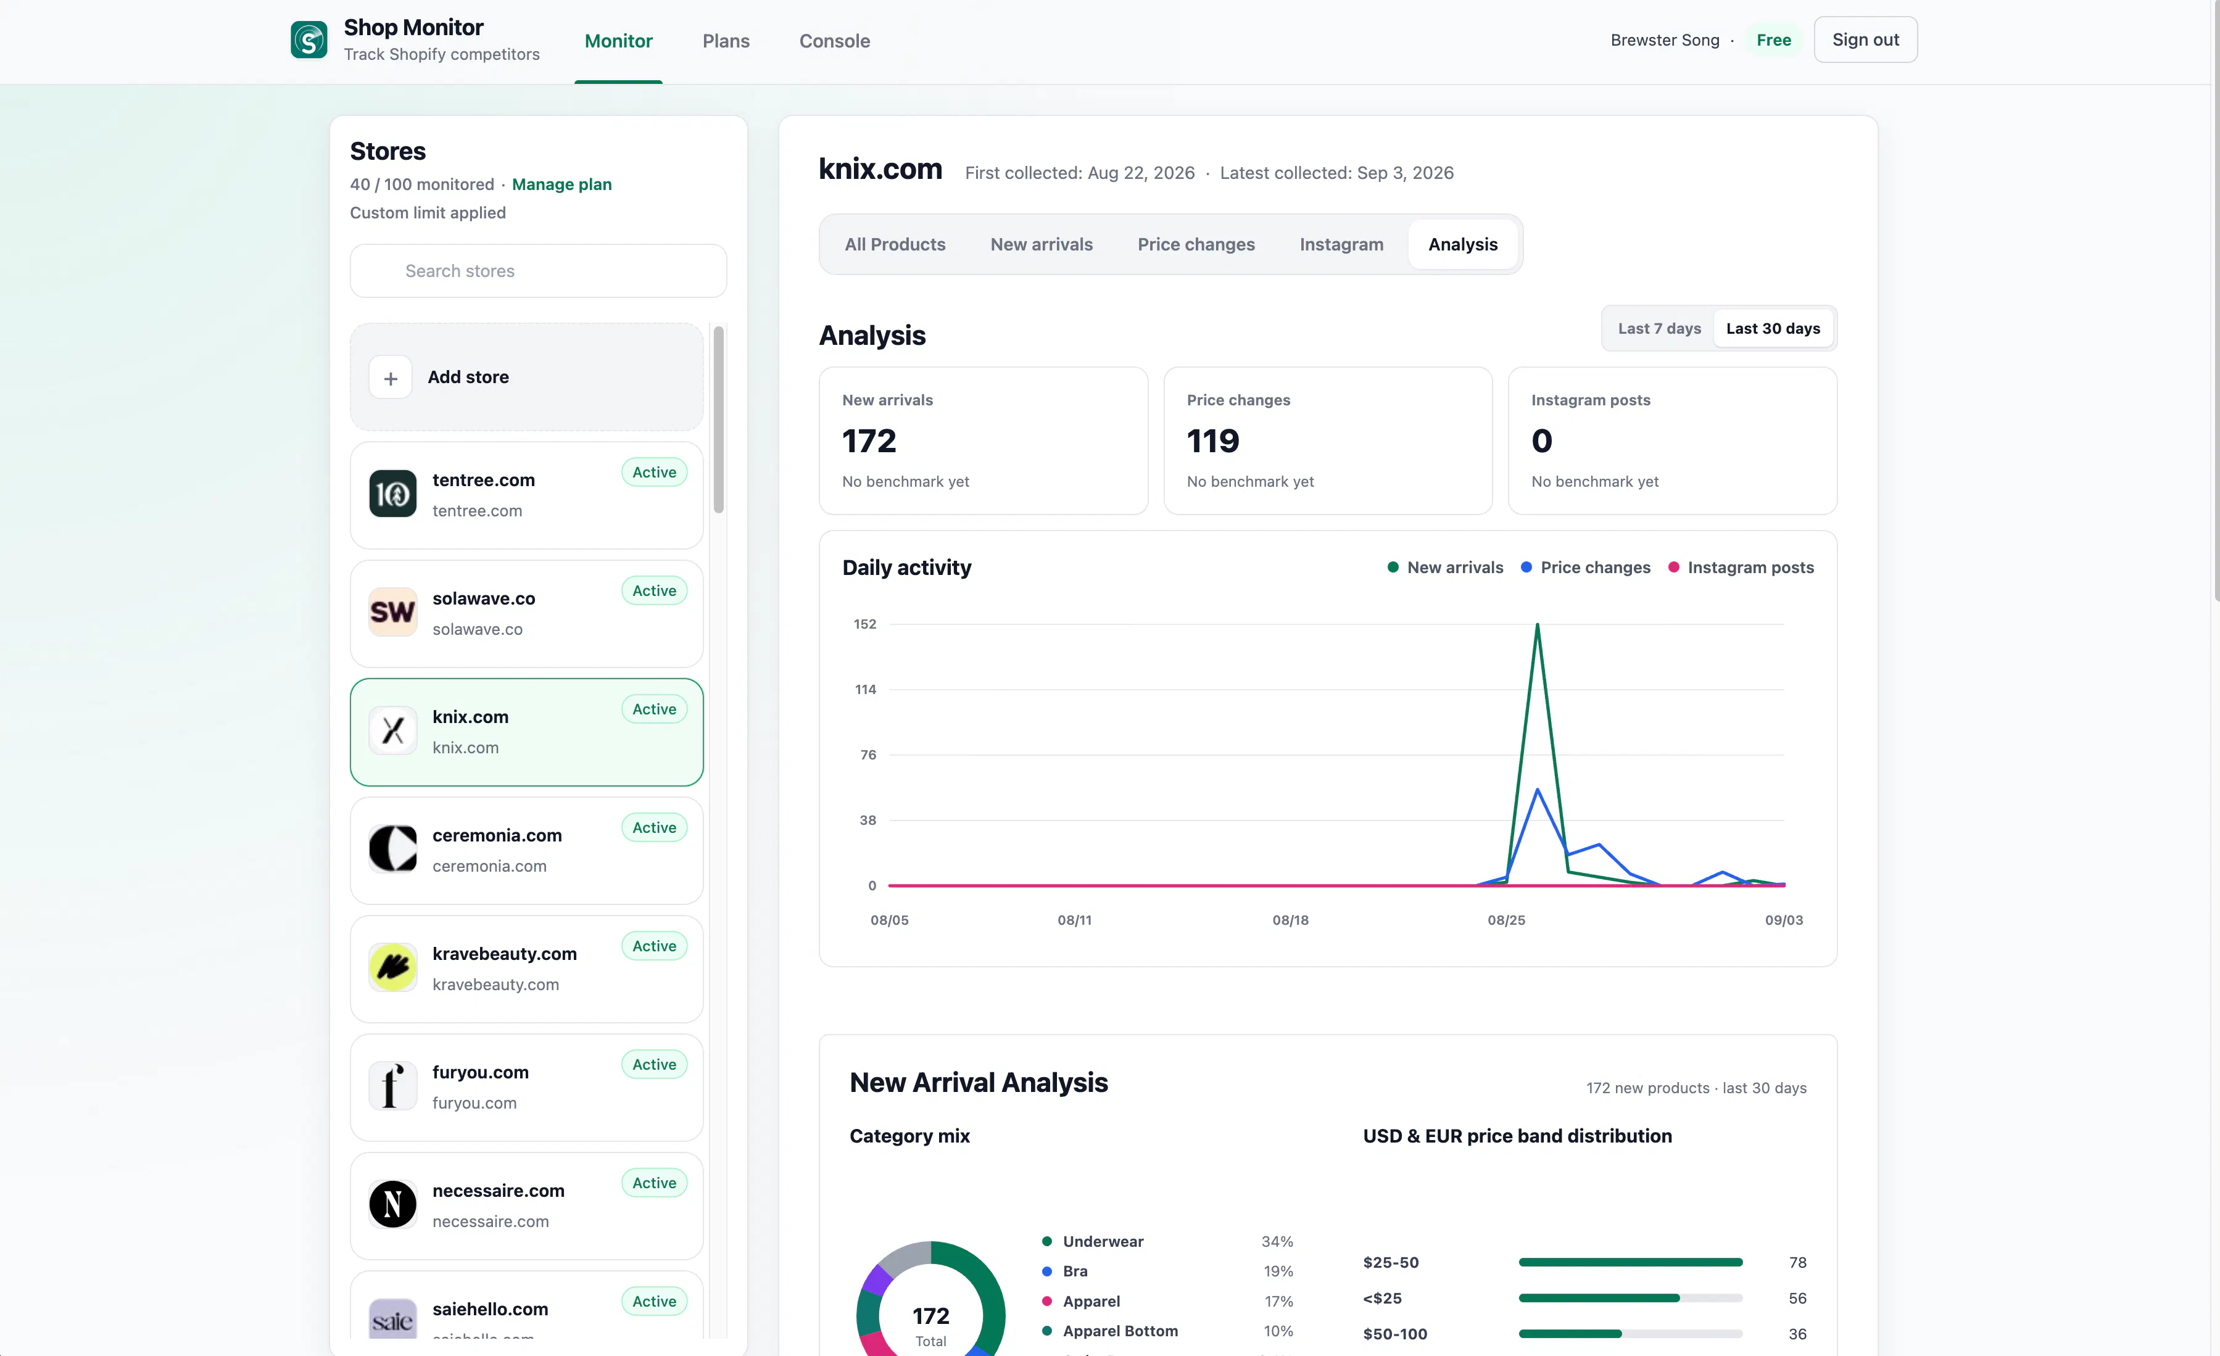Click the furyou.com f logo

click(x=393, y=1086)
